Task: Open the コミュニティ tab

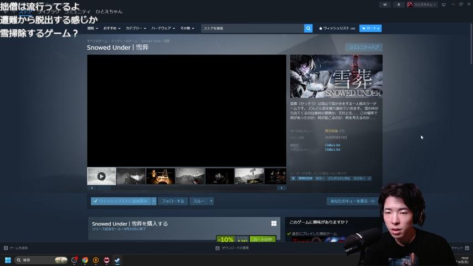Action: pyautogui.click(x=77, y=12)
